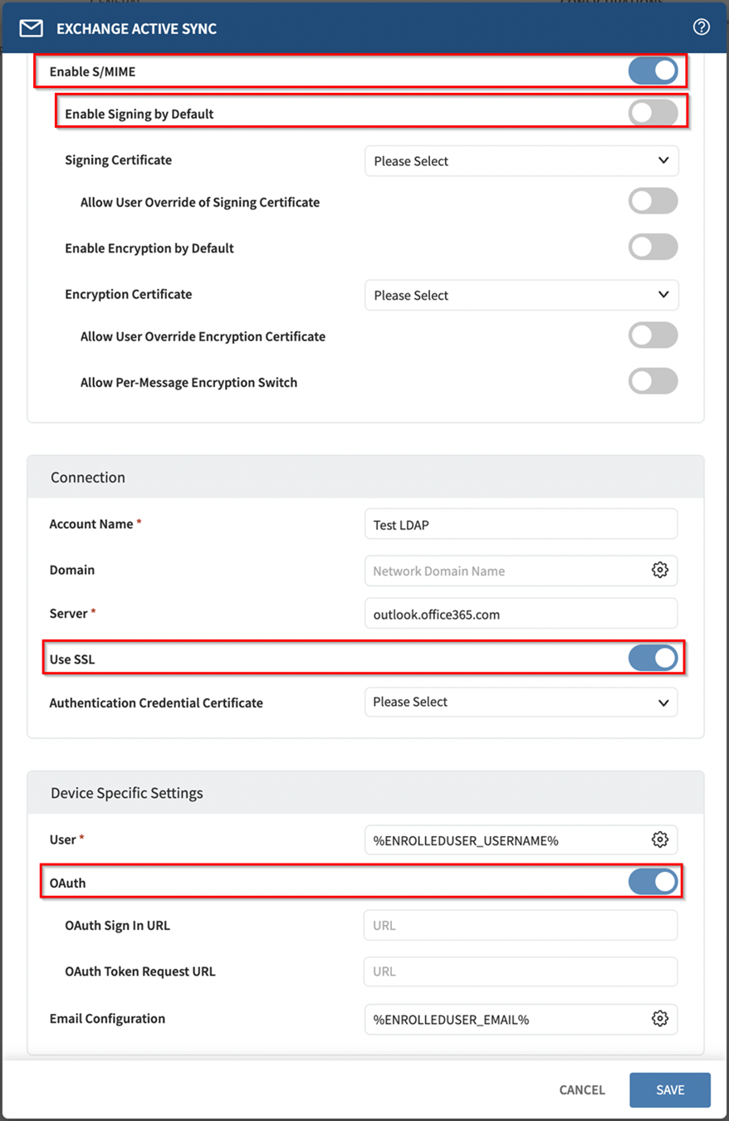
Task: Disable the OAuth toggle
Action: 653,882
